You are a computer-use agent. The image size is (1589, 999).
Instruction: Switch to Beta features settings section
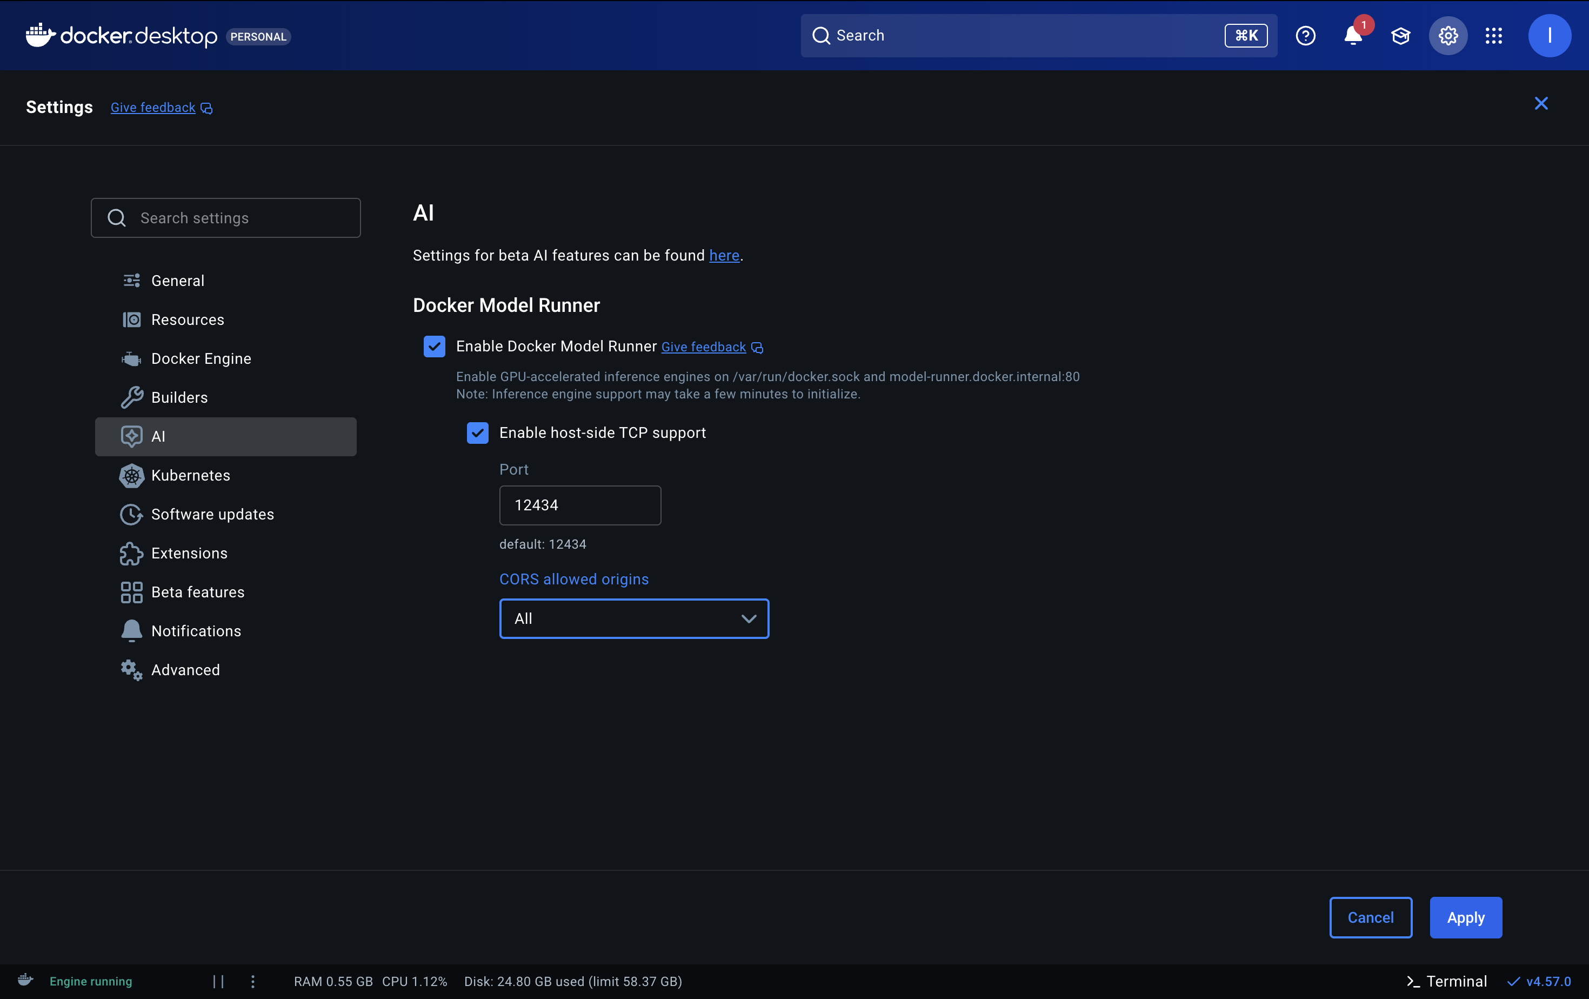click(x=197, y=592)
